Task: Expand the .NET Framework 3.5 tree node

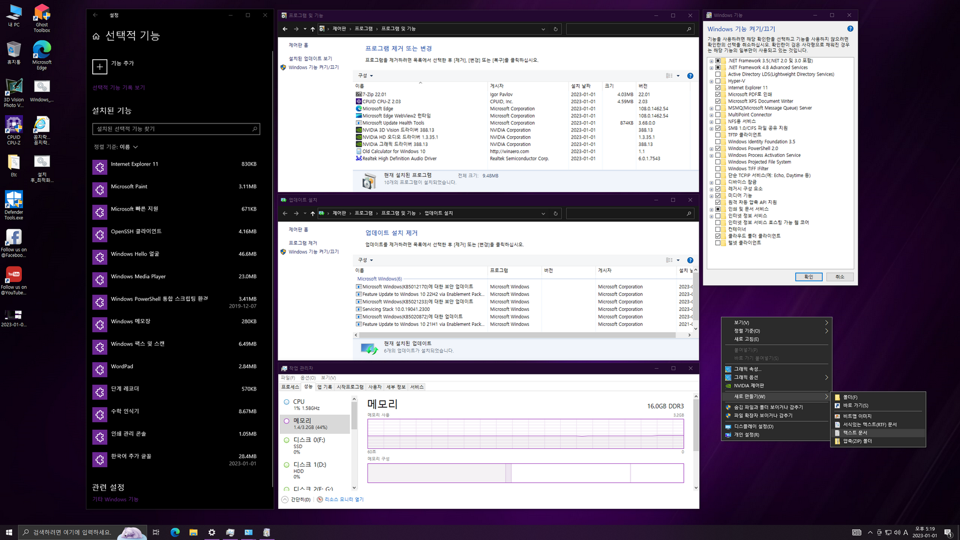Action: (x=711, y=61)
